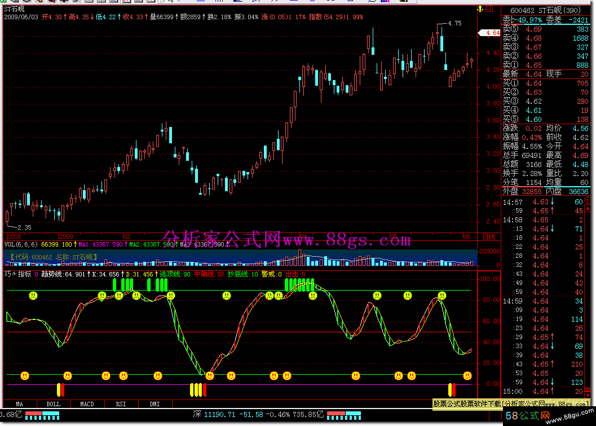Screen dimensions: 596x426
Task: Select the 卖⑤ 4.69 ask row
Action: click(x=545, y=29)
